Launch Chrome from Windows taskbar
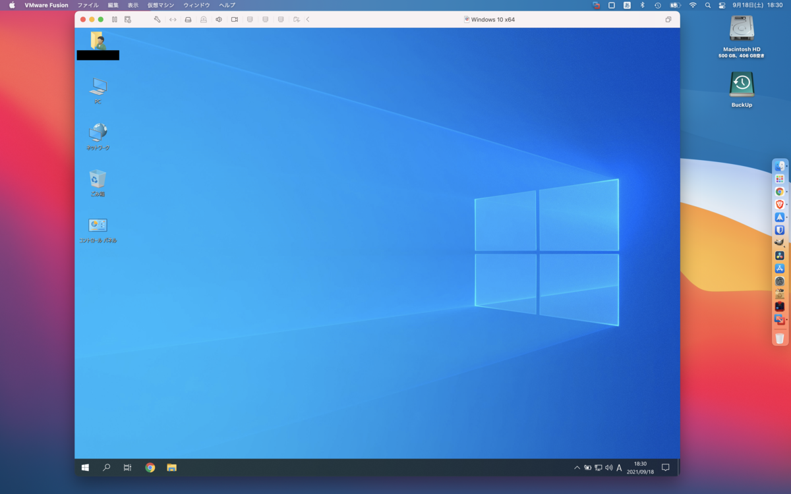Image resolution: width=791 pixels, height=494 pixels. pos(150,468)
